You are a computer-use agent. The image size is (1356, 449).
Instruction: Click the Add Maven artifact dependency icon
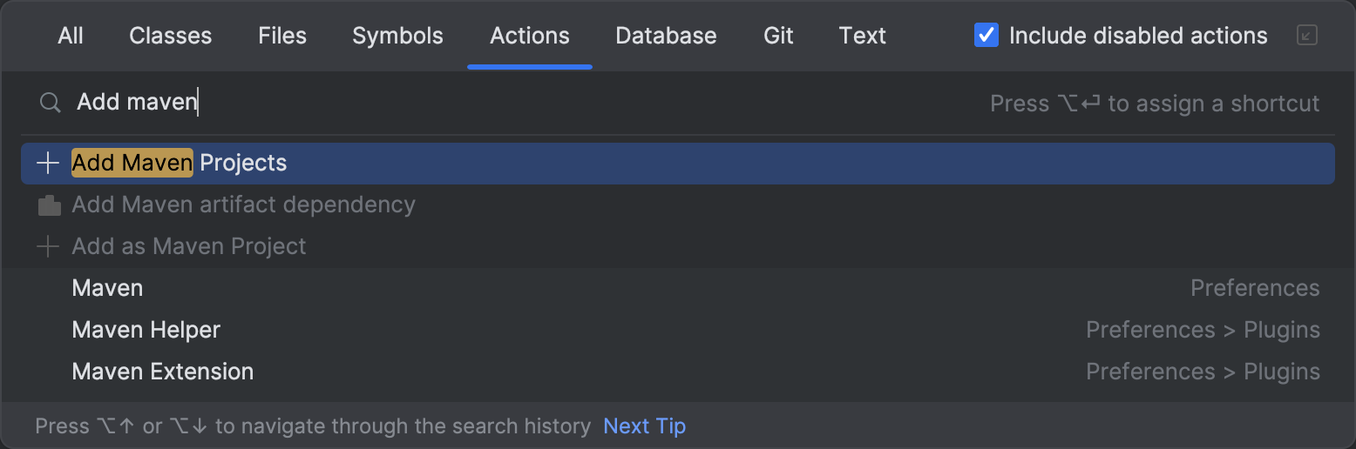49,205
